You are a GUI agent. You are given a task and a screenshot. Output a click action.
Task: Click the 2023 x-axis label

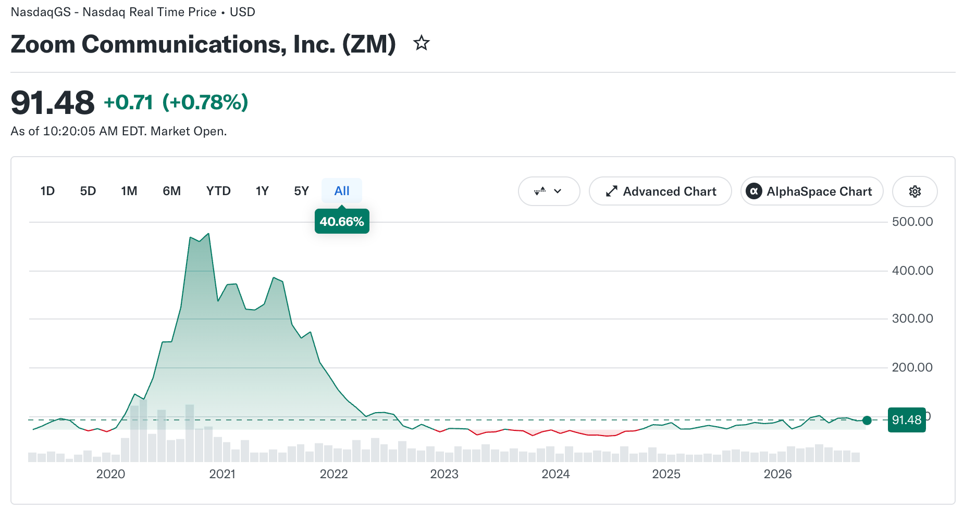click(x=444, y=474)
